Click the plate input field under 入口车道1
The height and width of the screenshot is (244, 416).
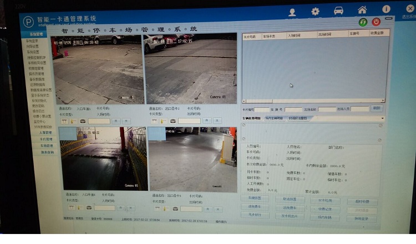coord(99,122)
